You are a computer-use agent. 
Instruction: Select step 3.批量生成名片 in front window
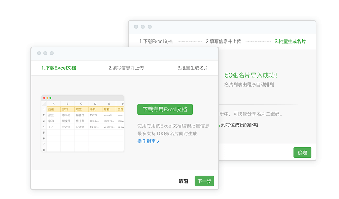192,68
